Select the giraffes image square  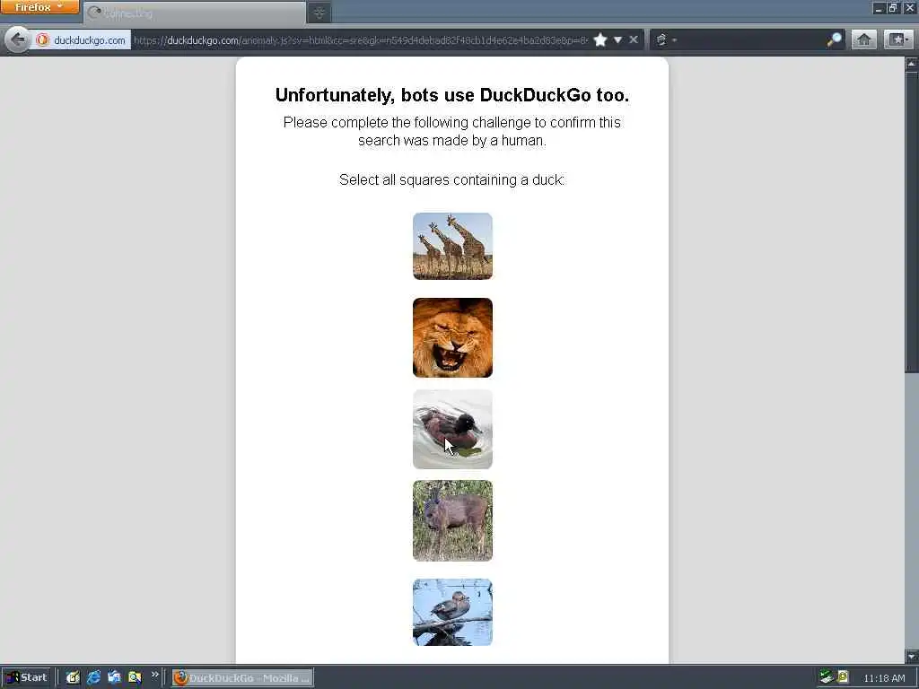452,246
